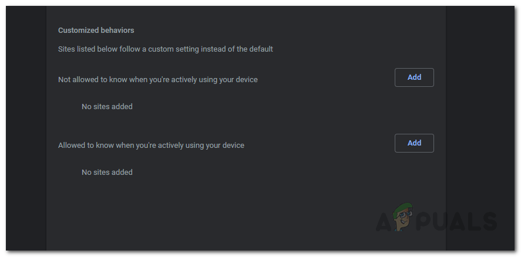Click Add for the Not allowed list
521x257 pixels.
[414, 77]
